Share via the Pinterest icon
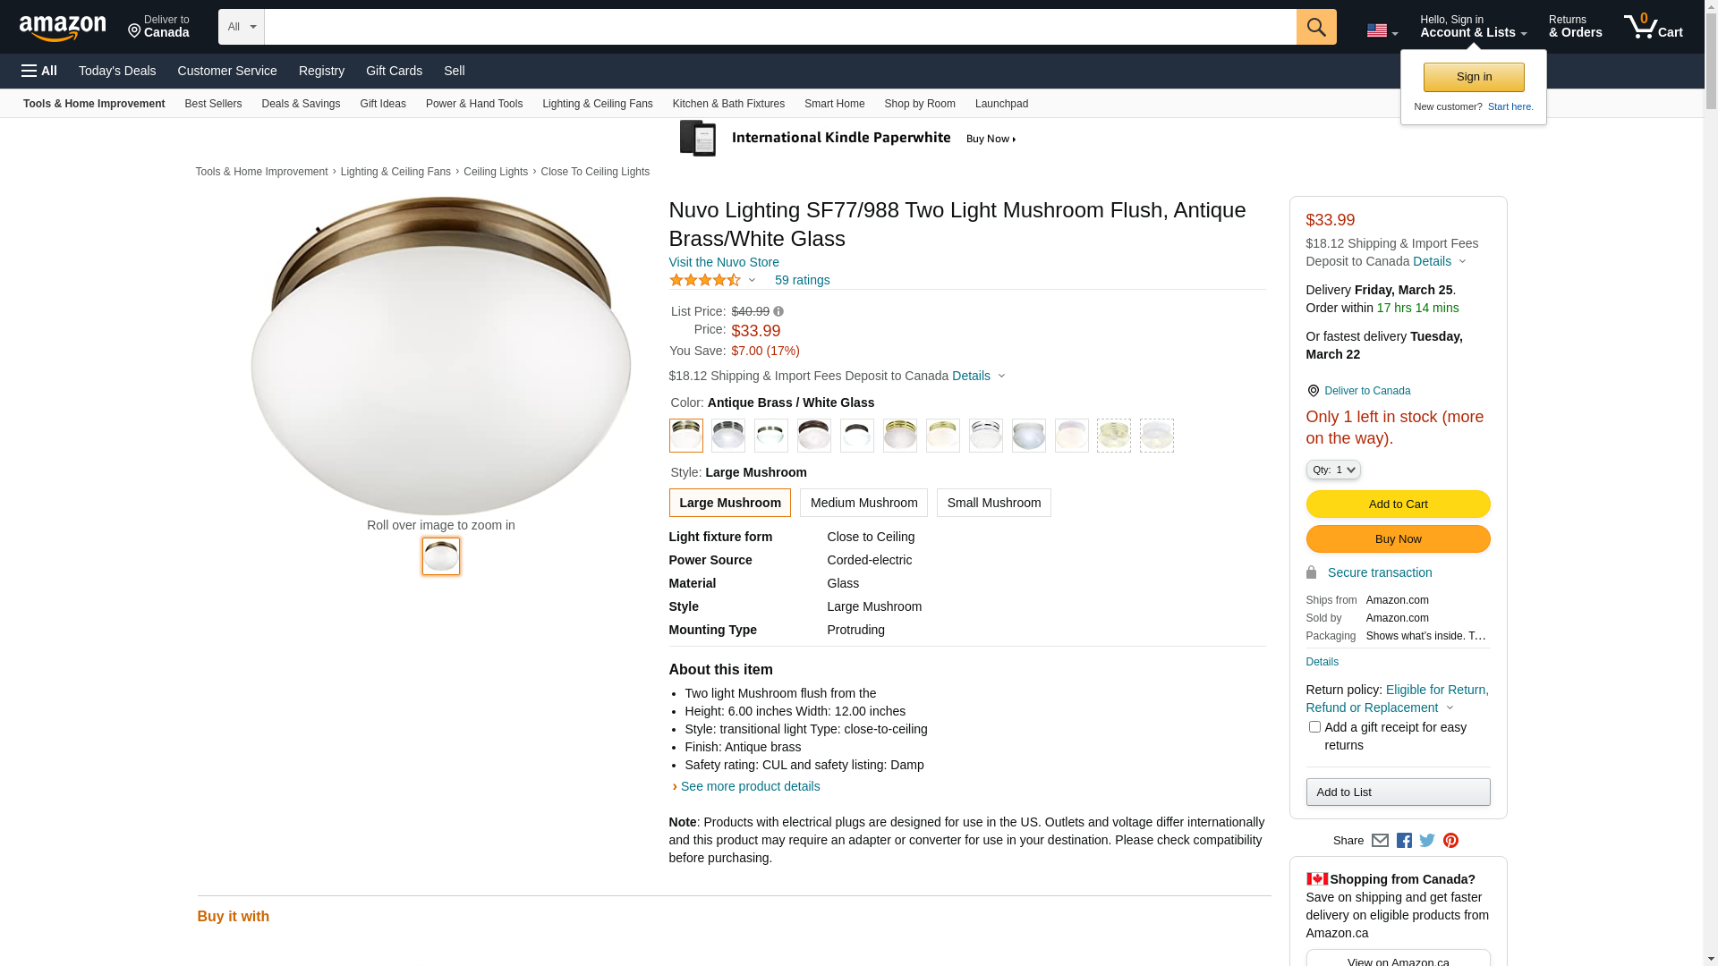This screenshot has width=1718, height=966. 1450,841
